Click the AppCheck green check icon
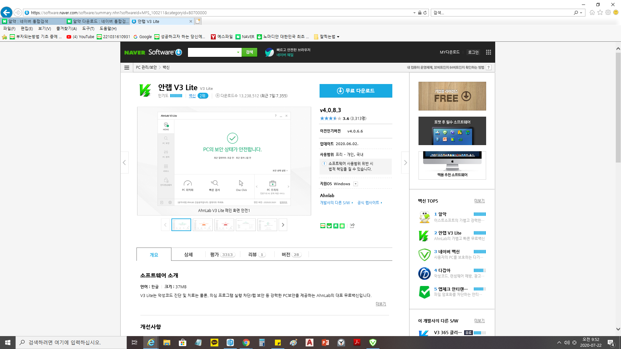The height and width of the screenshot is (349, 621). pyautogui.click(x=424, y=292)
